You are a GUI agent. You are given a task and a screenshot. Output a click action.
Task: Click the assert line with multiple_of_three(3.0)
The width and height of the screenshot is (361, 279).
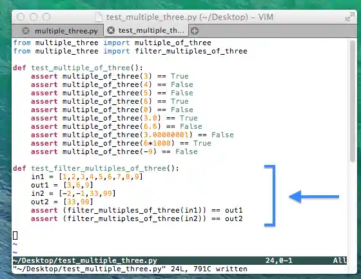click(x=115, y=118)
